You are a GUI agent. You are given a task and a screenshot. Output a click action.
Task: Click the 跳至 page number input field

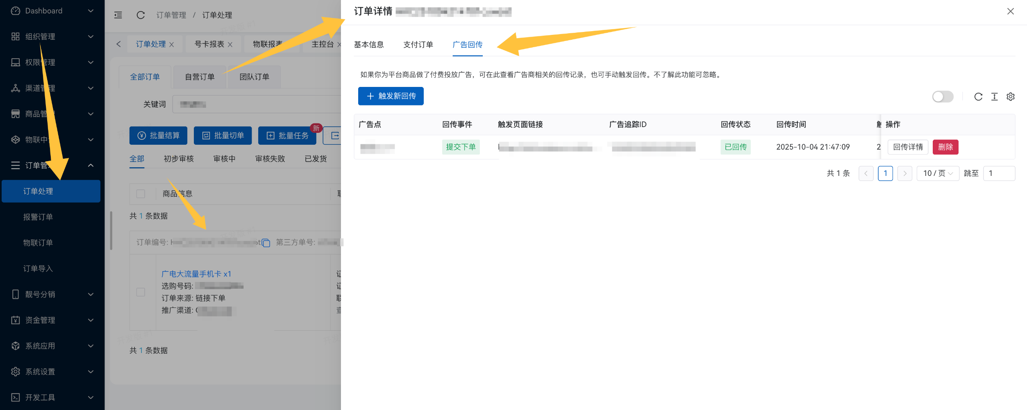pos(999,173)
